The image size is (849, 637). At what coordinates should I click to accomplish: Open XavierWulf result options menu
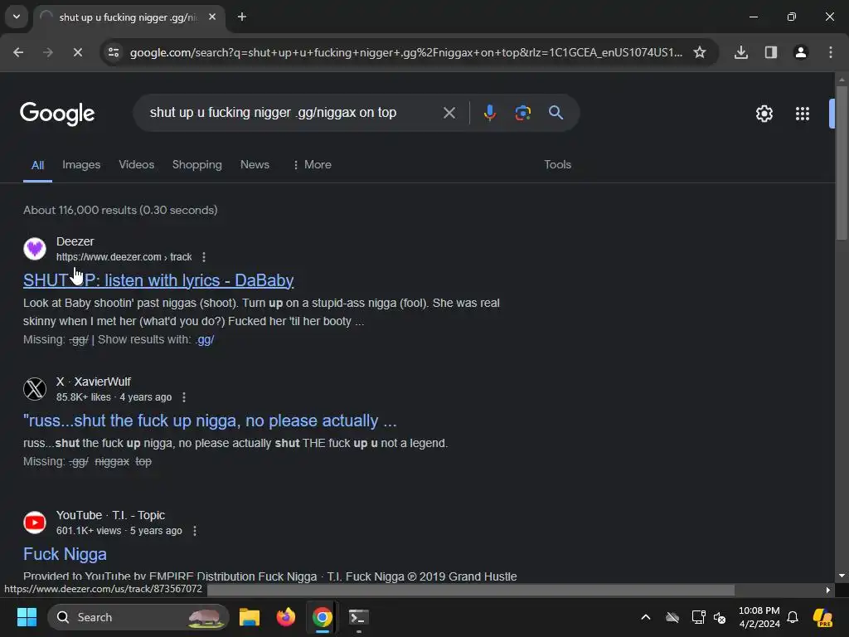[184, 397]
